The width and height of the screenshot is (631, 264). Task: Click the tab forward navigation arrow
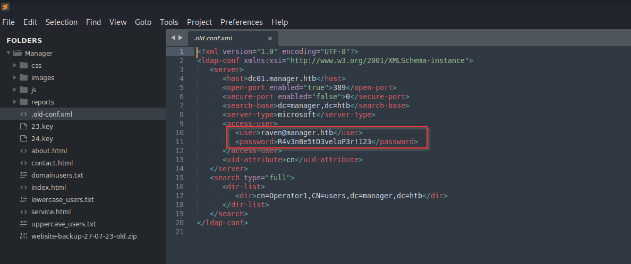click(x=181, y=38)
